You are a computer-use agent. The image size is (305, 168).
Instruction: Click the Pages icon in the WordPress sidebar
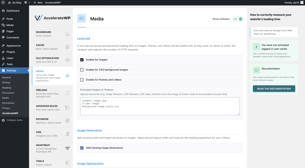point(3,31)
